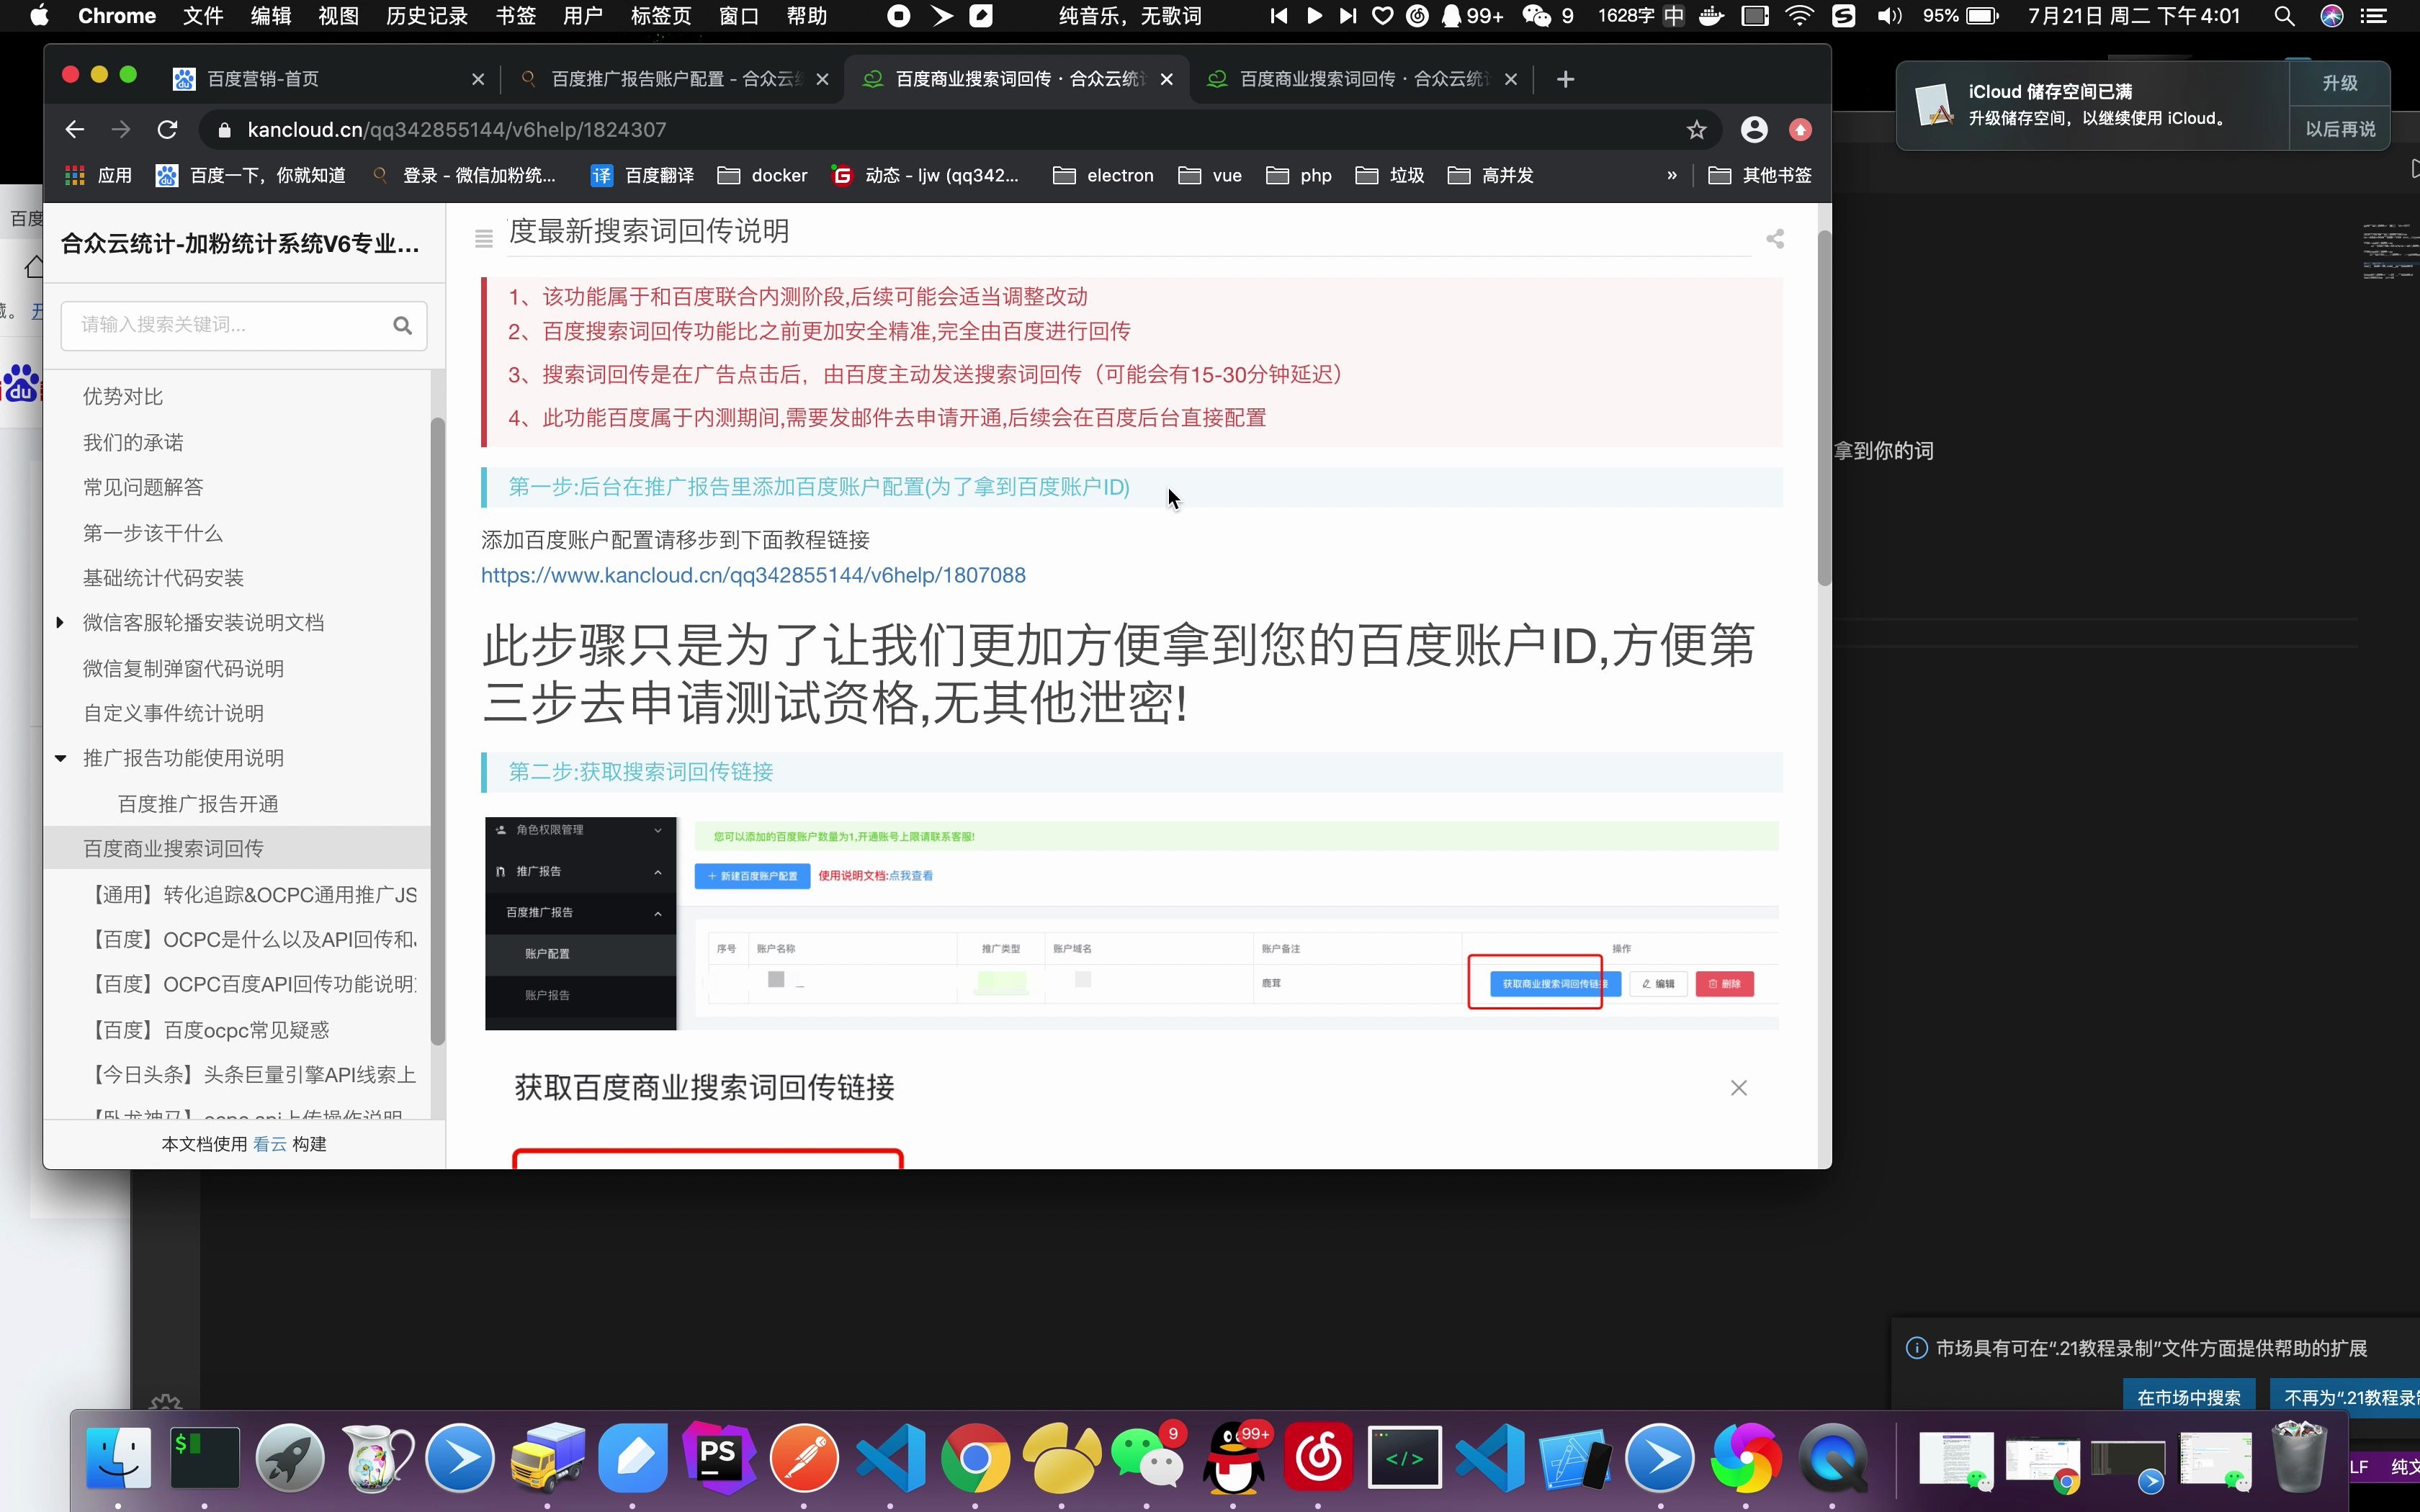Open the 高并发 bookmark folder
Image resolution: width=2420 pixels, height=1512 pixels.
click(1490, 175)
